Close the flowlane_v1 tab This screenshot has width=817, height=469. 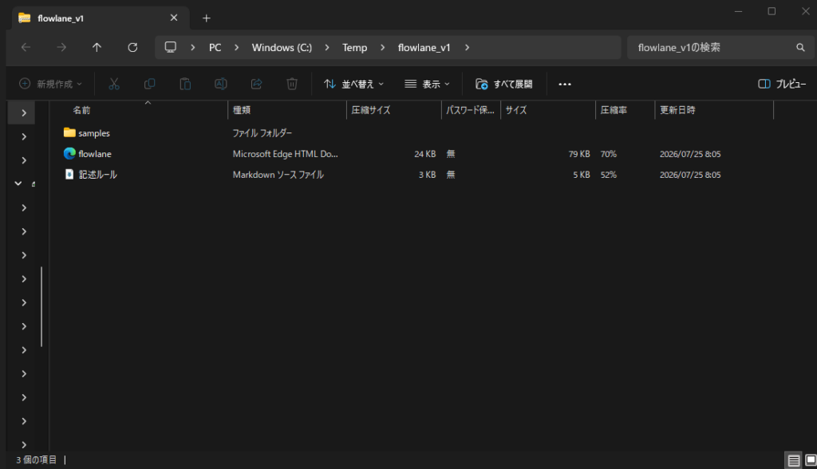(x=174, y=18)
